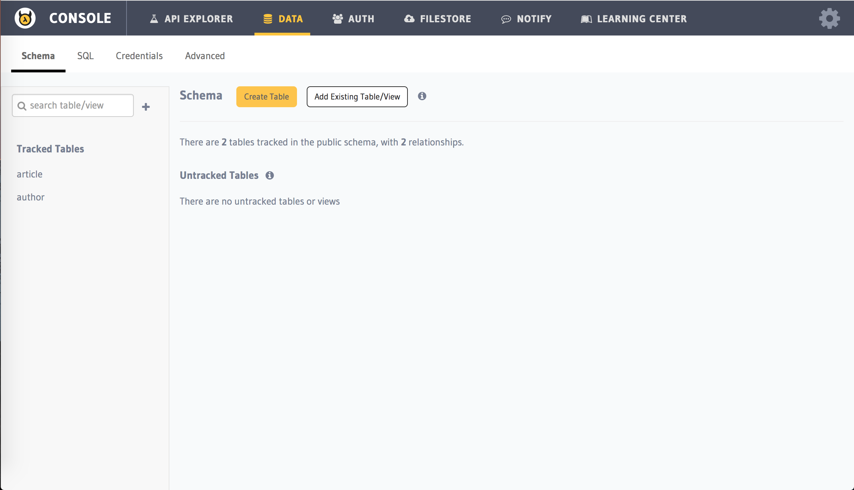The image size is (854, 490).
Task: Open the article tracked table
Action: 30,174
